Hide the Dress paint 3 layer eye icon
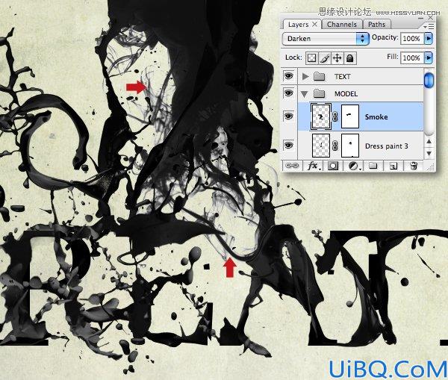Screen dimensions: 448x380 [x=288, y=145]
